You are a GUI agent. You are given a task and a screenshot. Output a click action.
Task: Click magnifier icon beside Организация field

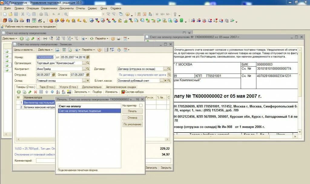coord(88,63)
